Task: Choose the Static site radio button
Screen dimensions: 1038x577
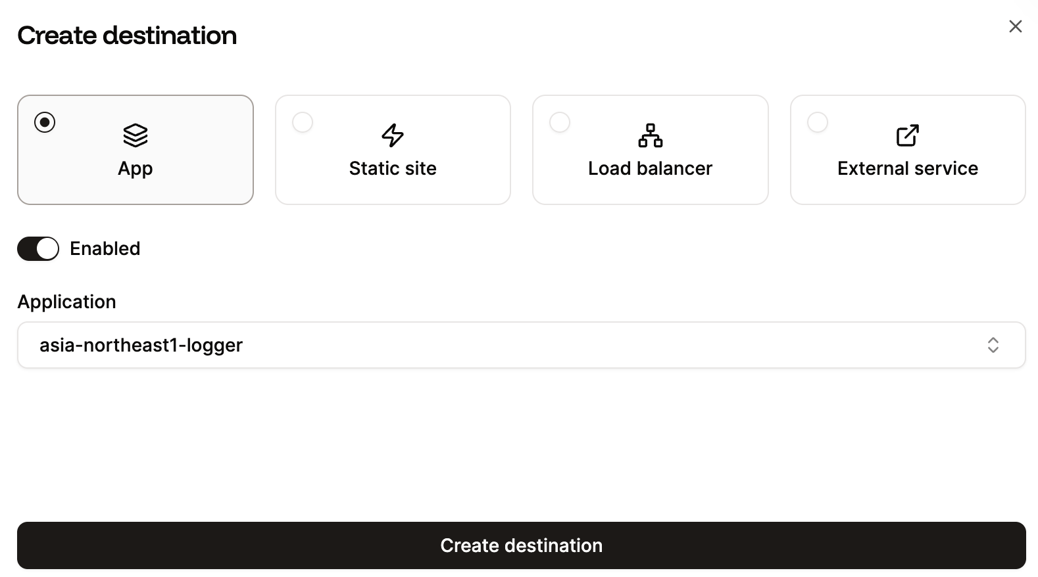Action: (302, 122)
